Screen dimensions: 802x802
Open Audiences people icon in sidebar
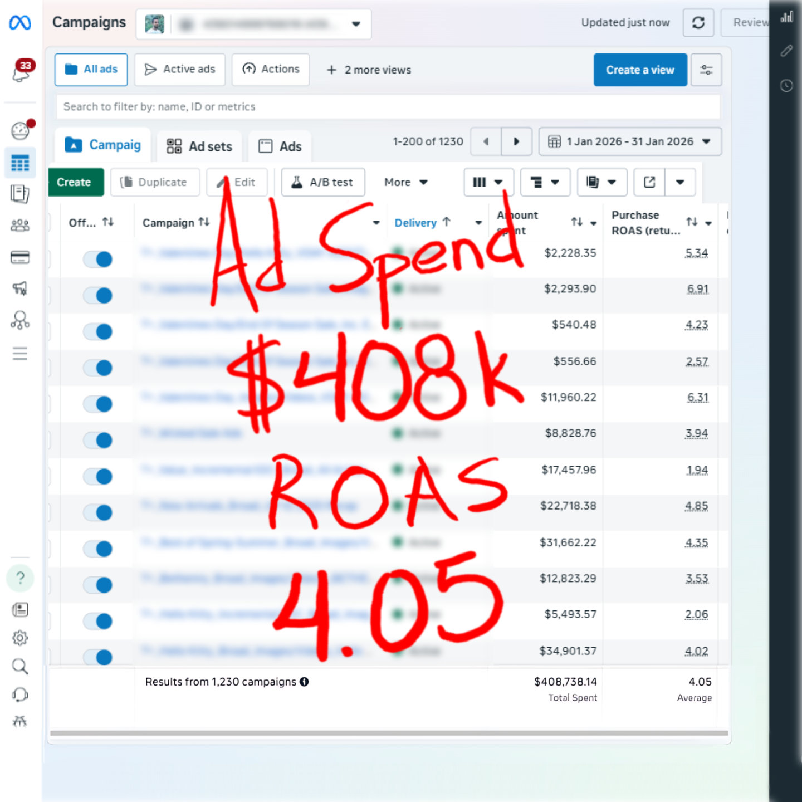(x=20, y=226)
